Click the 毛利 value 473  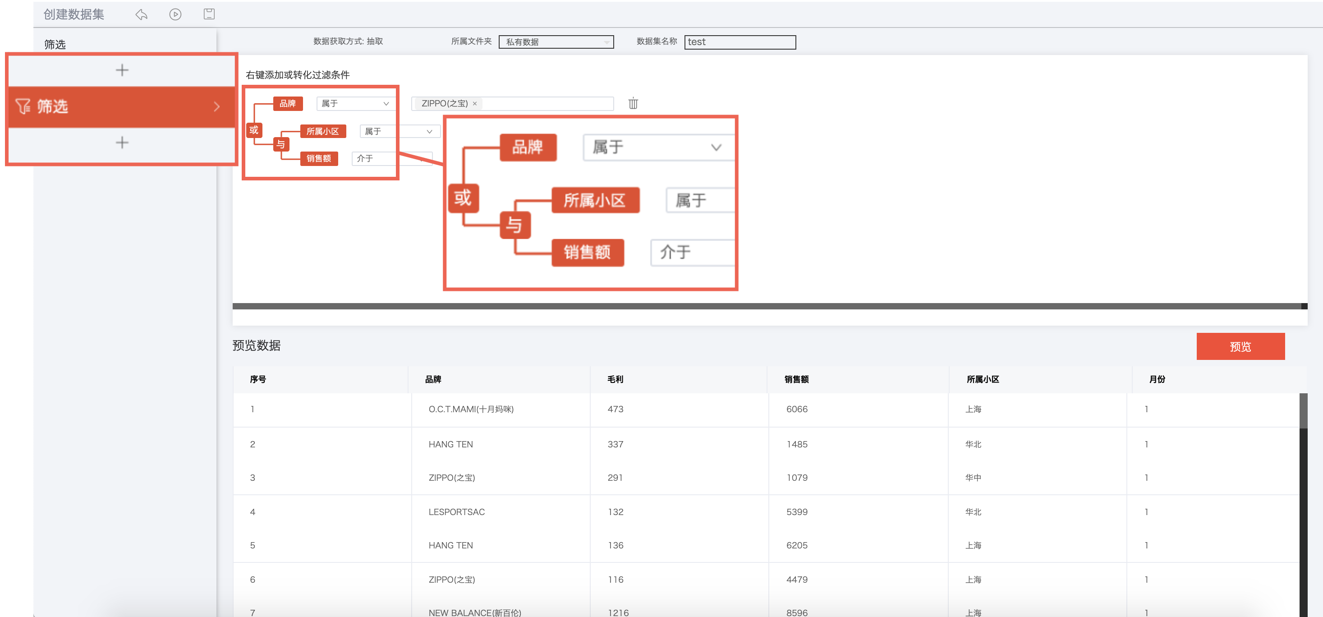point(615,410)
